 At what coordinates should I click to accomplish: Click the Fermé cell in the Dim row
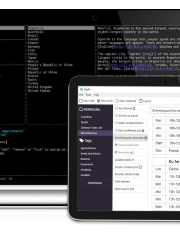click(x=174, y=151)
